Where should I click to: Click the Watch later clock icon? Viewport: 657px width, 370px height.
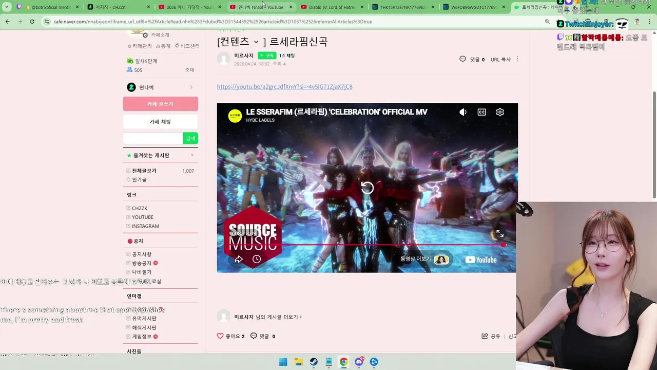pyautogui.click(x=257, y=259)
